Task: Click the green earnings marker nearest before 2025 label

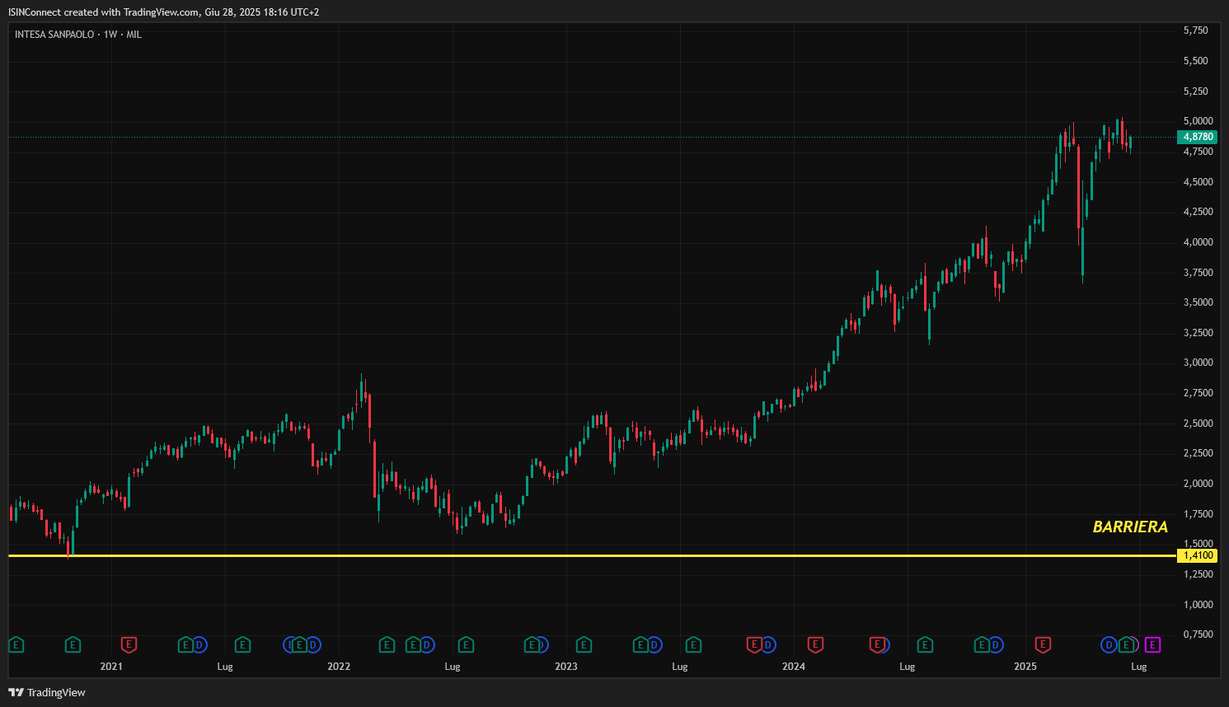Action: 982,644
